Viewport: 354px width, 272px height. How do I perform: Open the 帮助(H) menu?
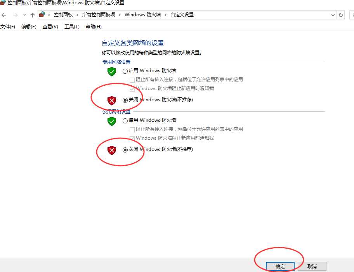click(x=94, y=27)
